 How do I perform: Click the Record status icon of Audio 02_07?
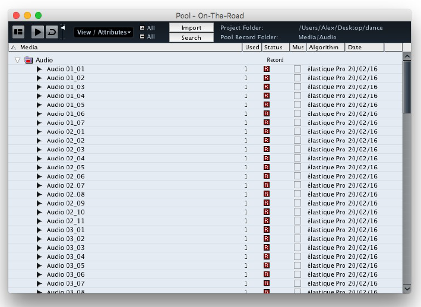[x=267, y=185]
